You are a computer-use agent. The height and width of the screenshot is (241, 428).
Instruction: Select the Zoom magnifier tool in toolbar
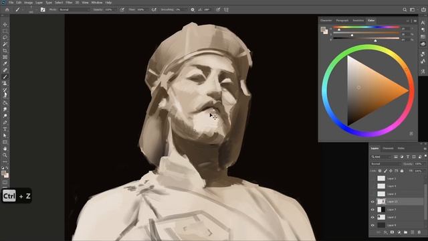coord(5,155)
